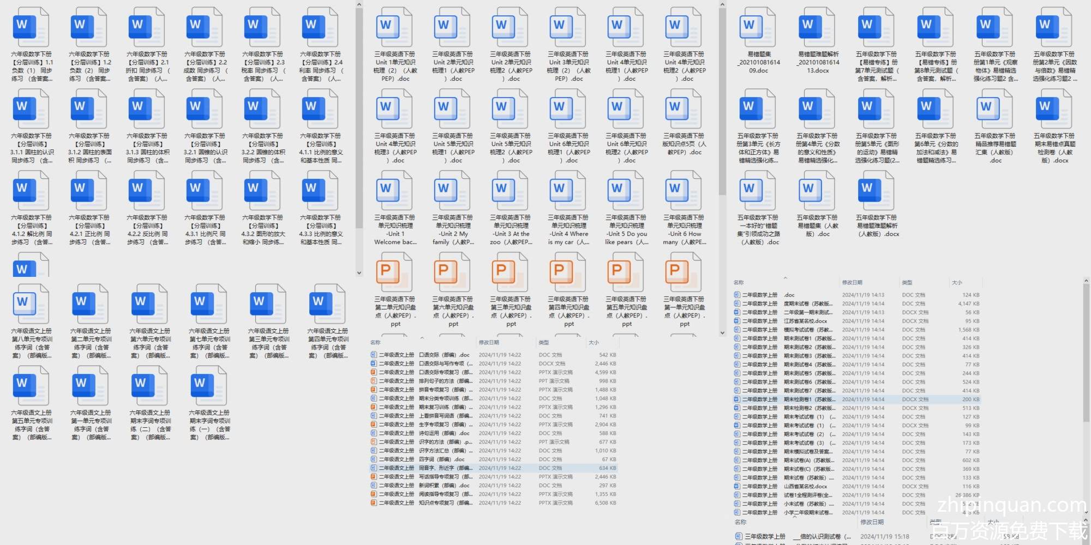The height and width of the screenshot is (545, 1091).
Task: Open 三年级英语下册 Unit 1 Welcome back document
Action: [x=395, y=191]
